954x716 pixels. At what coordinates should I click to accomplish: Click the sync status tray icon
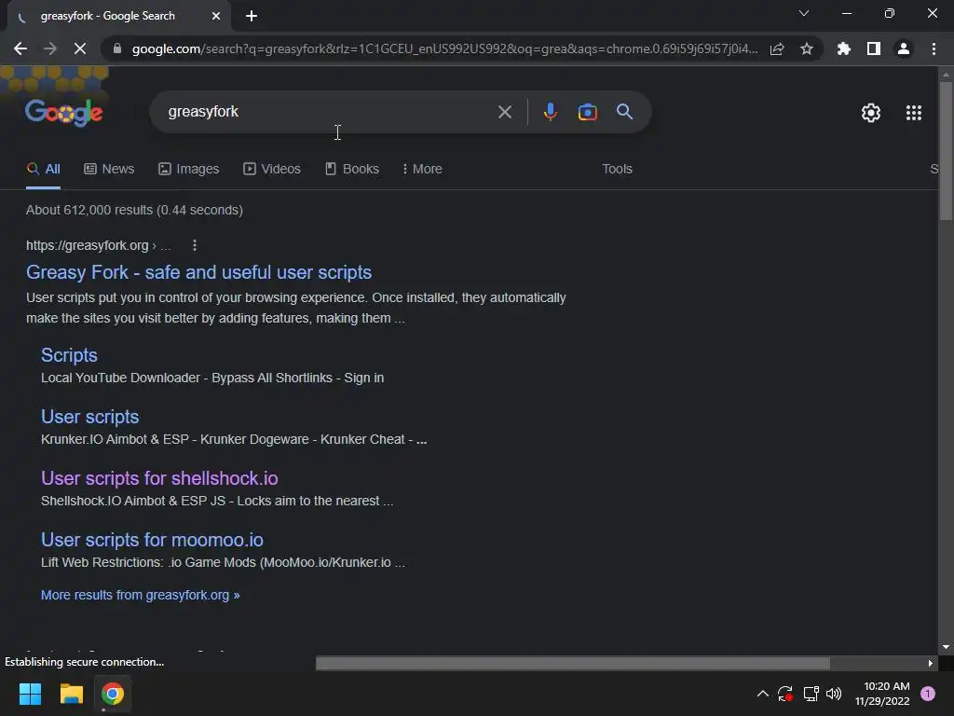point(785,694)
